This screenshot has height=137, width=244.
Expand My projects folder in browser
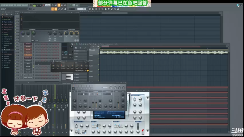coord(6,50)
